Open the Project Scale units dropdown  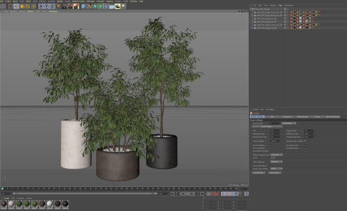tap(289, 123)
